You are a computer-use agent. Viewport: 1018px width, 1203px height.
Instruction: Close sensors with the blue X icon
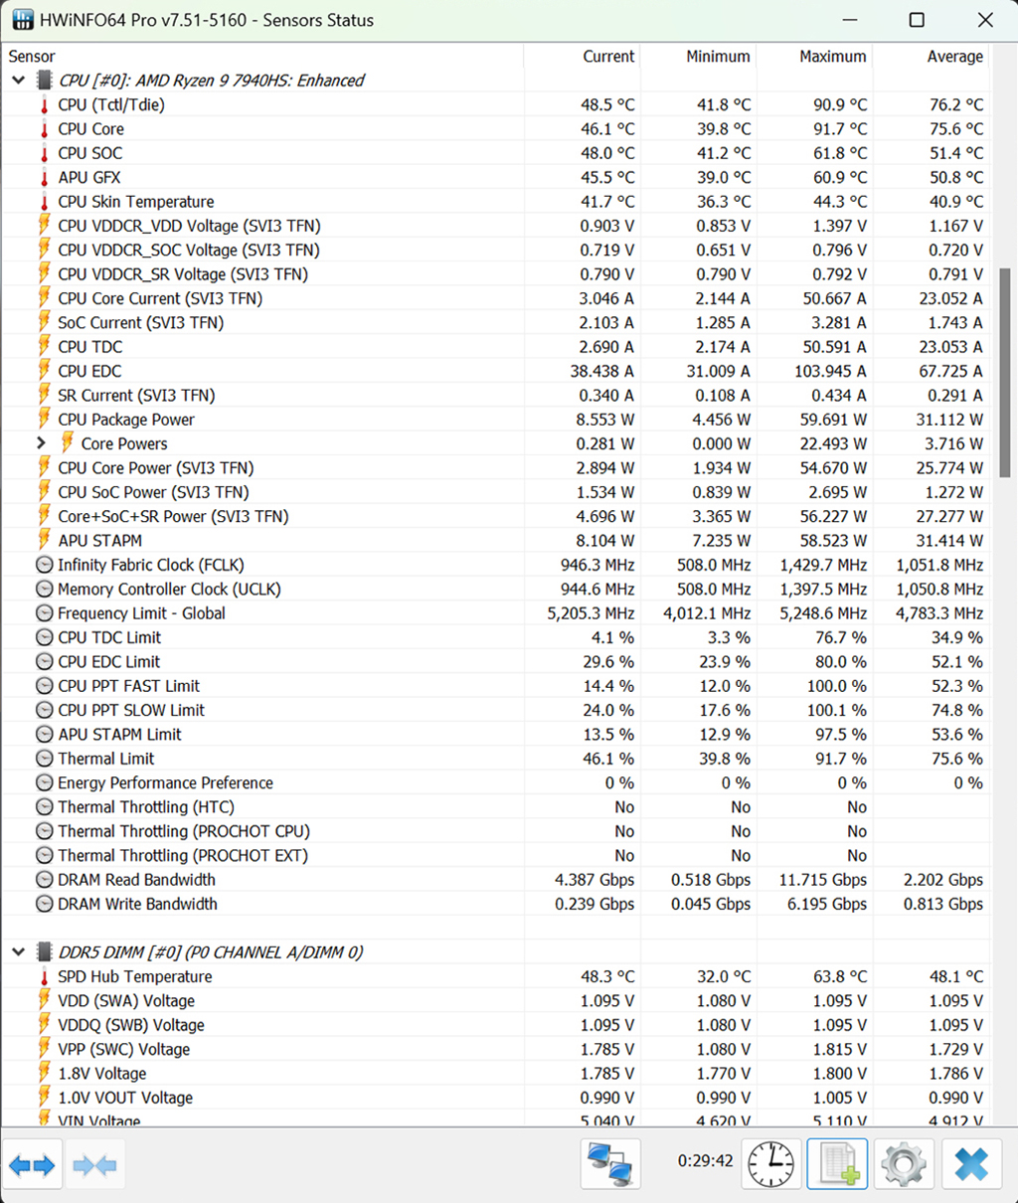coord(970,1164)
